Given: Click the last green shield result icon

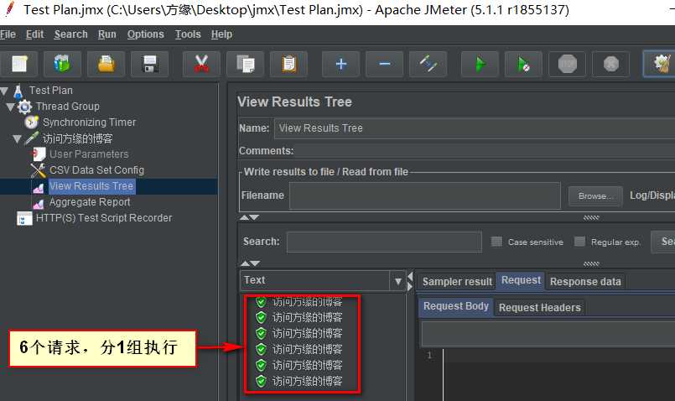Looking at the screenshot, I should tap(261, 381).
